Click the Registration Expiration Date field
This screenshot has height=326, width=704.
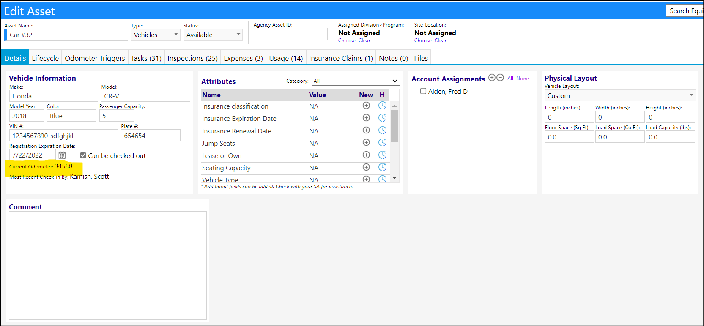point(33,155)
